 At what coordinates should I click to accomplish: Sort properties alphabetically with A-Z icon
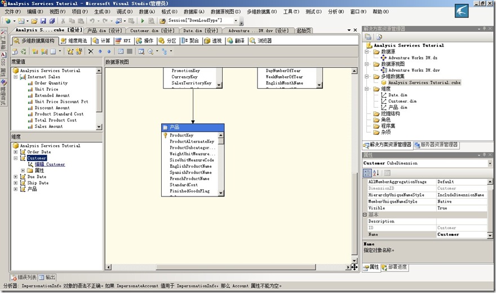click(376, 173)
